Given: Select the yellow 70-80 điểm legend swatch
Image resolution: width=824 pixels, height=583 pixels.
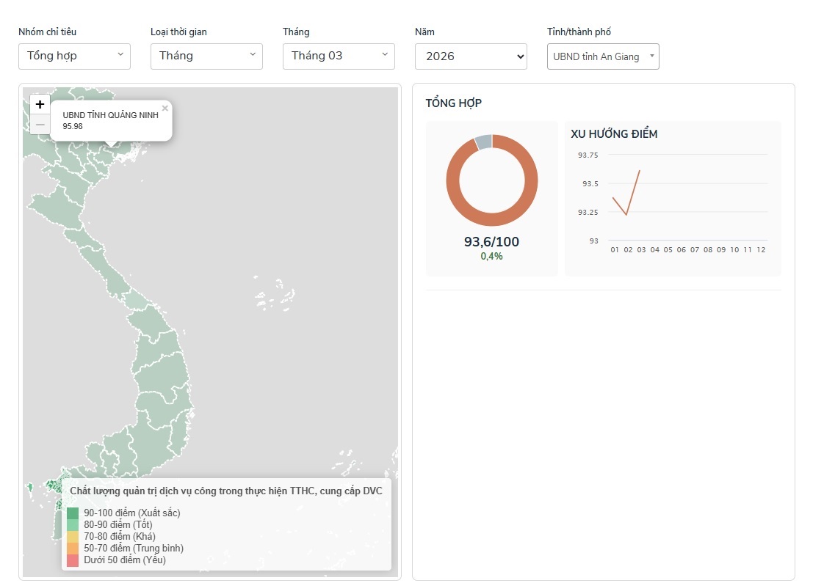Looking at the screenshot, I should click(x=73, y=537).
